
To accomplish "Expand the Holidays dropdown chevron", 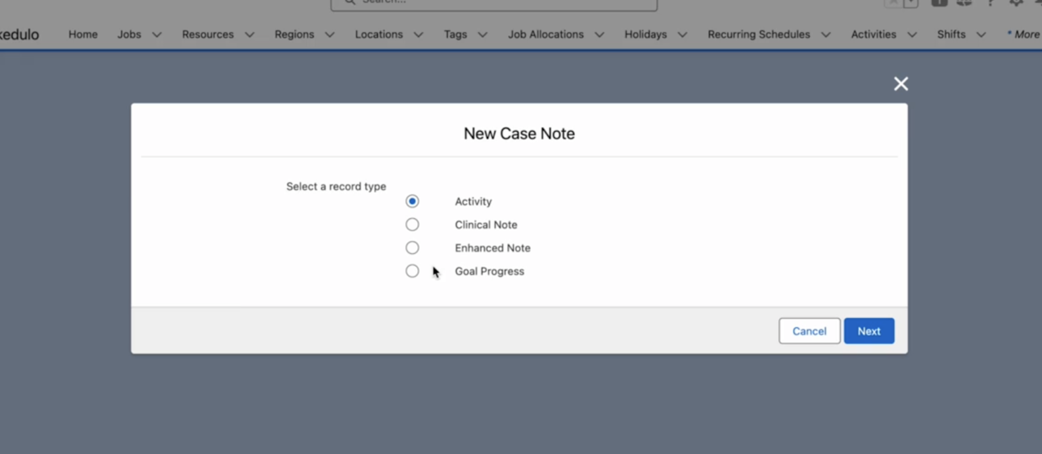I will 682,35.
